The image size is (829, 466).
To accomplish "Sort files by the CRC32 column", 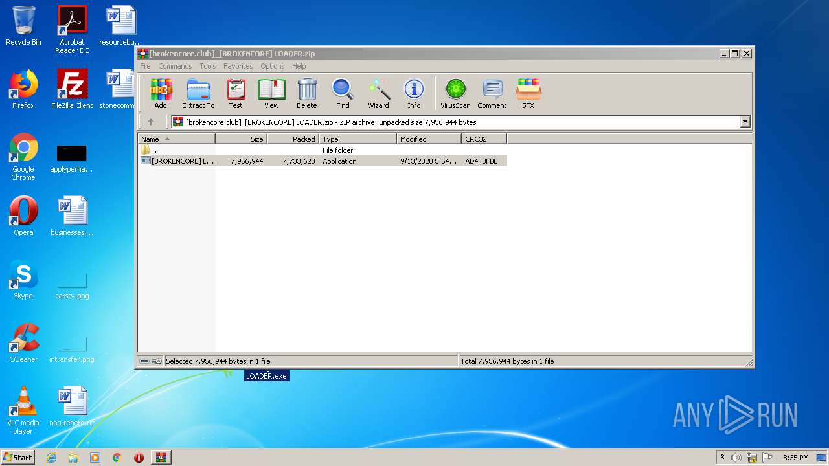I will click(484, 139).
